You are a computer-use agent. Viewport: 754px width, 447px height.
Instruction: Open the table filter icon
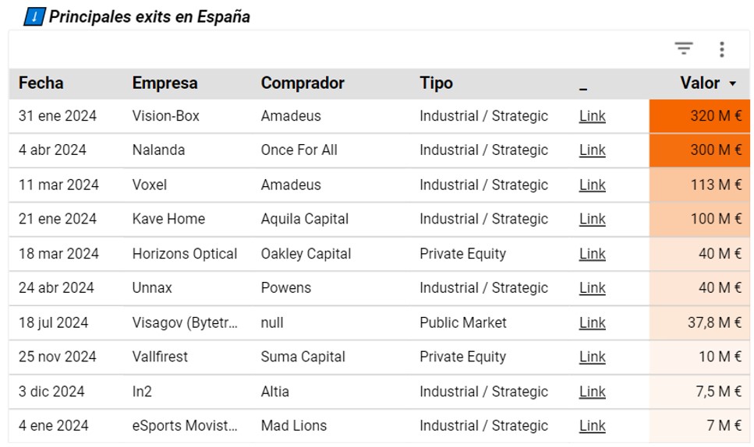click(684, 49)
